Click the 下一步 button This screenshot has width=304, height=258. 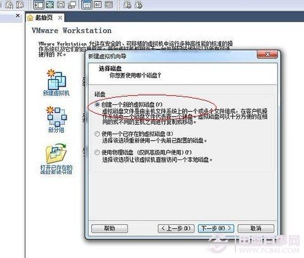[x=216, y=228]
